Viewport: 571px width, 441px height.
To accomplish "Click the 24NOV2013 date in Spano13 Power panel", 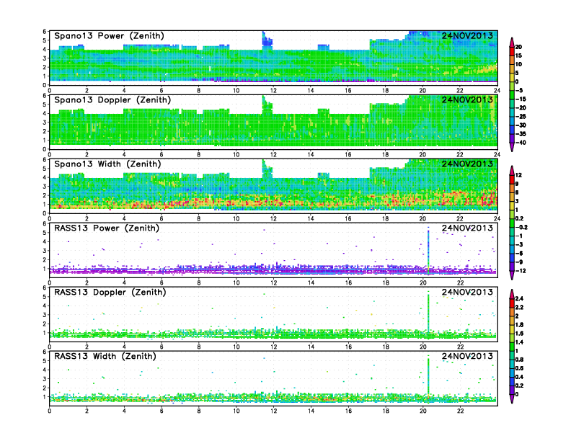I will (x=467, y=35).
